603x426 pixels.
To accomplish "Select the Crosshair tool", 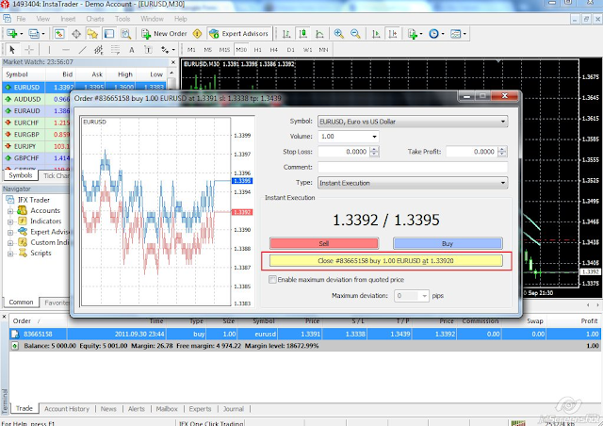I will pos(29,50).
